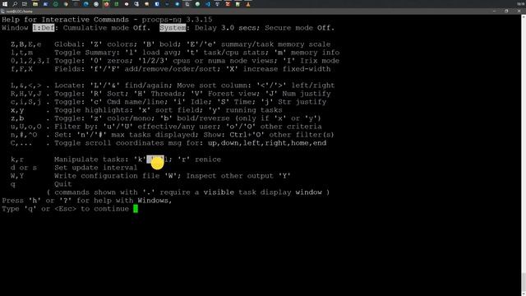Viewport: 526px width, 296px height.
Task: Click "'m' memory info" text
Action: pos(307,53)
